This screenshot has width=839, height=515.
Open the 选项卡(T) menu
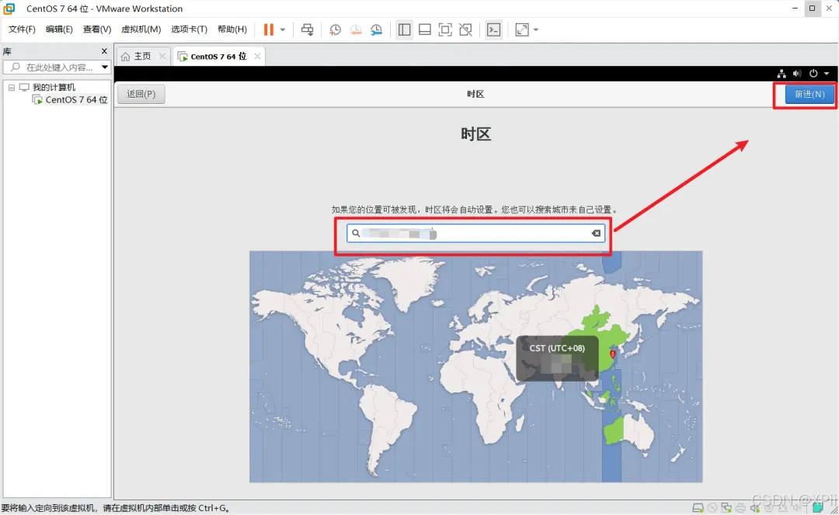189,29
